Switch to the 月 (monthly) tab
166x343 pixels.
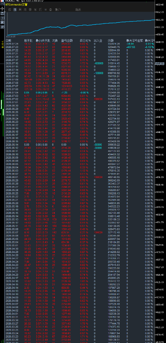25,10
